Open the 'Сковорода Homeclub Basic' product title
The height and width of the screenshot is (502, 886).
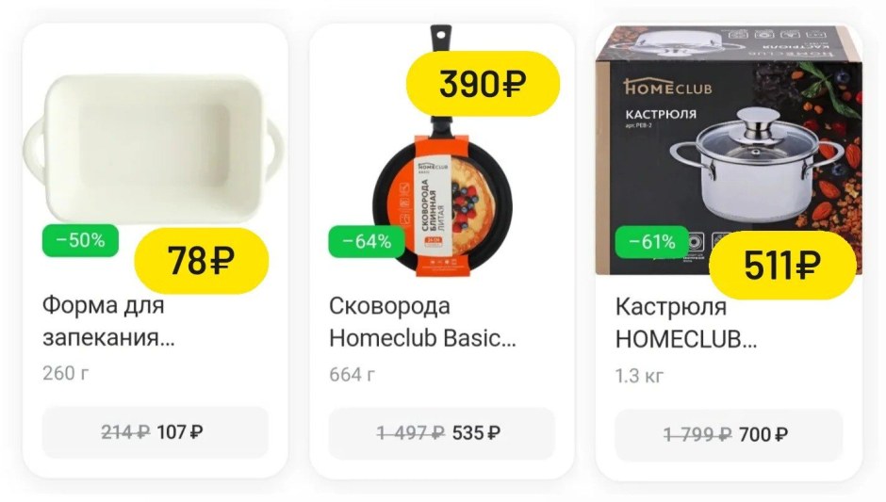[422, 322]
